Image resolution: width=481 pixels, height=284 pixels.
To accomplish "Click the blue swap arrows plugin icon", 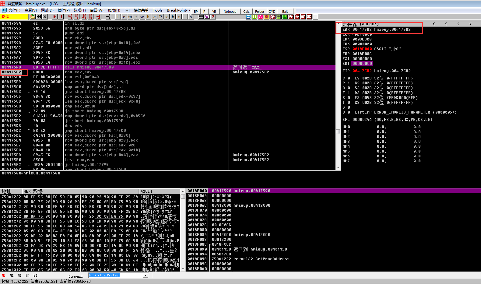I will (x=248, y=17).
